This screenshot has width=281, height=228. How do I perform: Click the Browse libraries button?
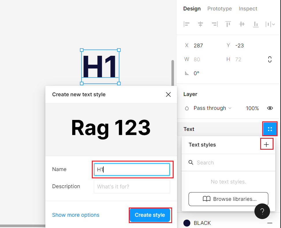click(x=228, y=199)
